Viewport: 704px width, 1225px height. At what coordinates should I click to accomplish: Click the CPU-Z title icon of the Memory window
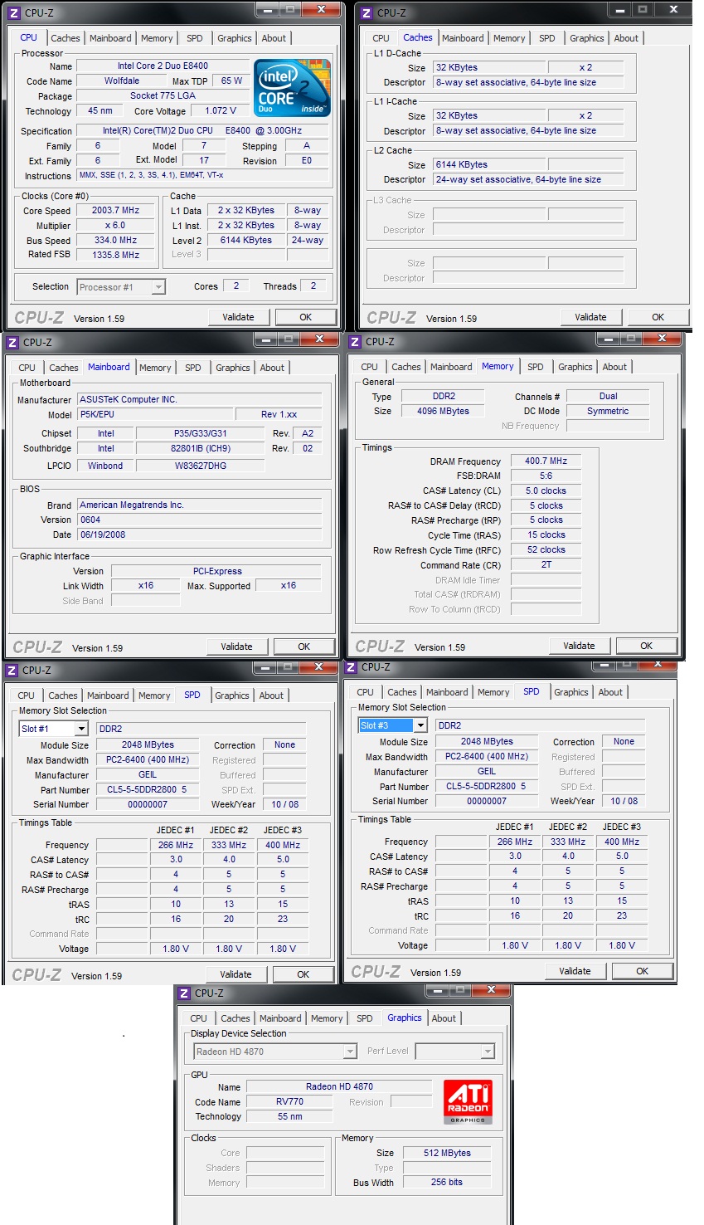pyautogui.click(x=355, y=341)
